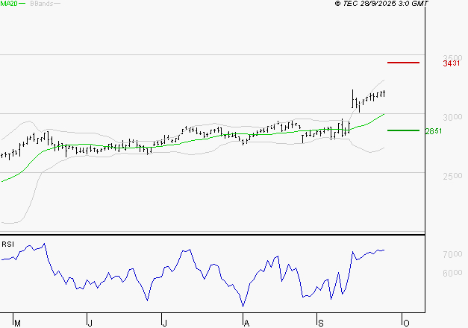Click the RSI 60 level label
468x328 pixels.
point(449,273)
